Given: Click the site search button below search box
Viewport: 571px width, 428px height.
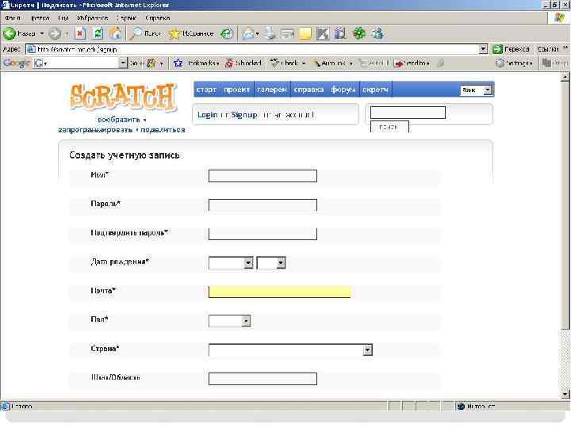Looking at the screenshot, I should tap(389, 127).
